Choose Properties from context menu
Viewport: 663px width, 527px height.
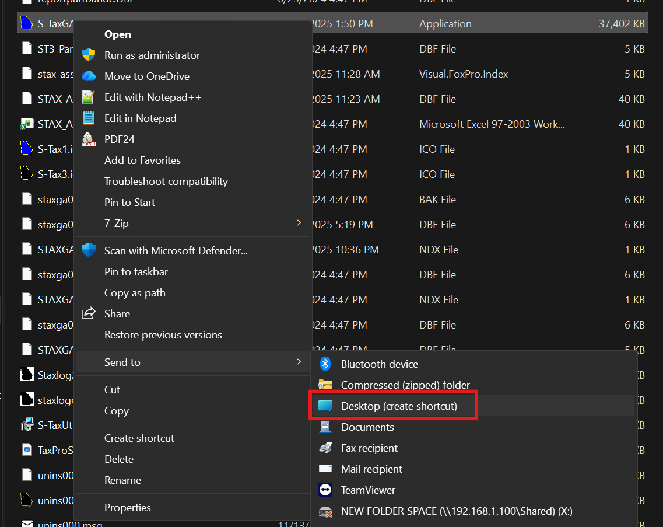pos(128,508)
